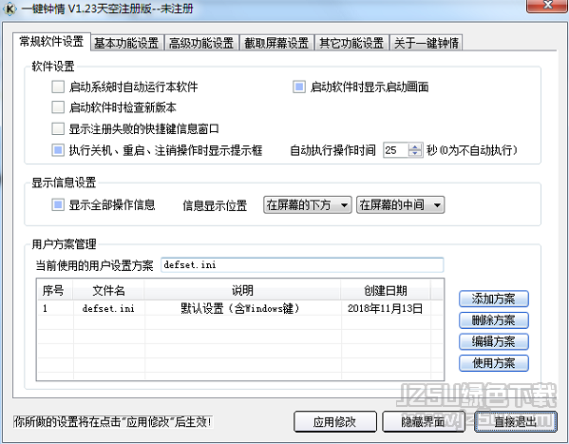The width and height of the screenshot is (569, 444).
Task: Click the 使用方案 button
Action: click(494, 363)
